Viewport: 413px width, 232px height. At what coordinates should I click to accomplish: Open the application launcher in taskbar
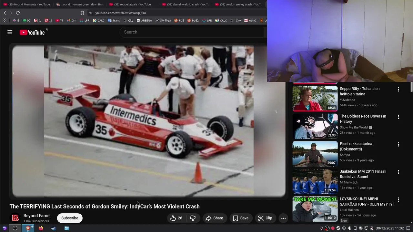click(x=5, y=228)
